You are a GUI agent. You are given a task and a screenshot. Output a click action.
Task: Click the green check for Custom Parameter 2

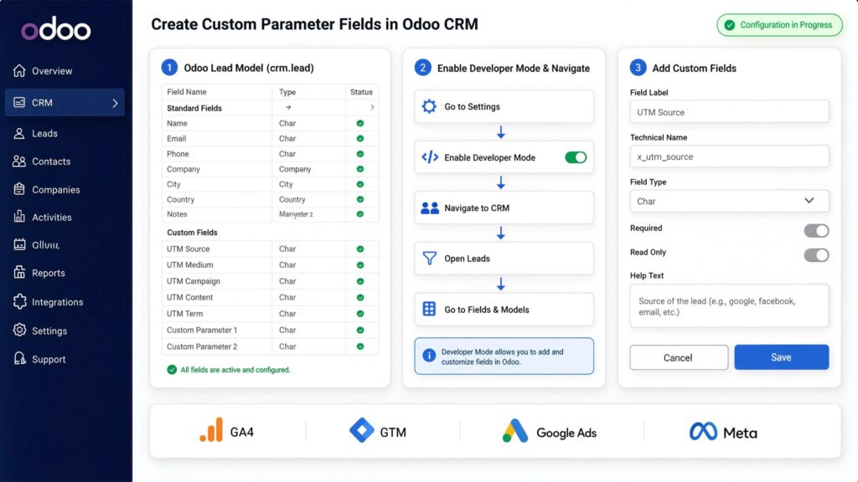coord(360,346)
